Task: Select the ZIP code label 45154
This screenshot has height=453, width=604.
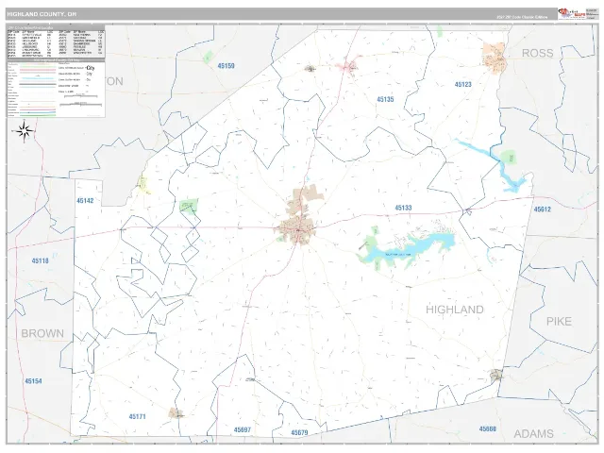Action: coord(34,381)
